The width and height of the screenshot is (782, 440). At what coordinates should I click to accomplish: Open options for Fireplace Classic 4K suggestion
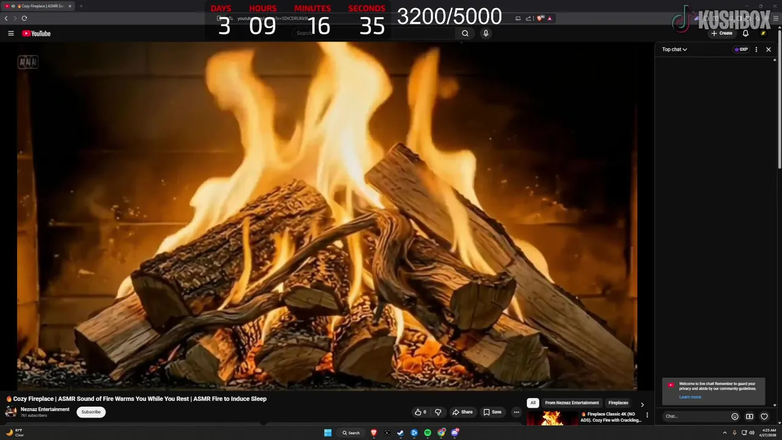pos(647,416)
